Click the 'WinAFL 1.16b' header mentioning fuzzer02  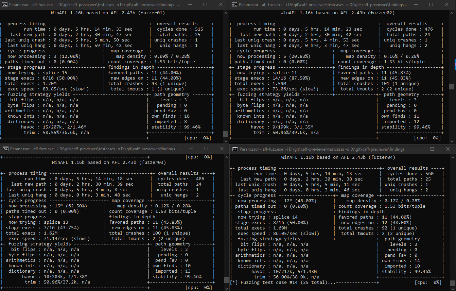(x=337, y=13)
